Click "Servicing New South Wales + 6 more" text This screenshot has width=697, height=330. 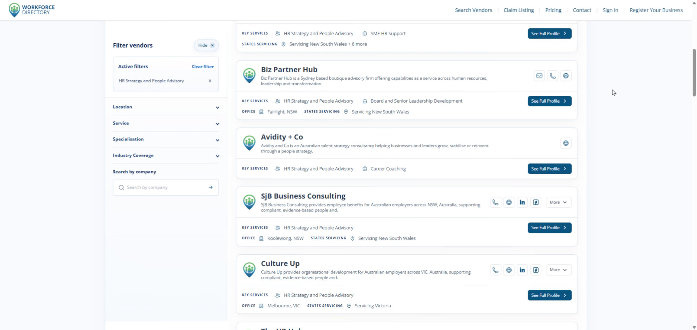coord(328,44)
